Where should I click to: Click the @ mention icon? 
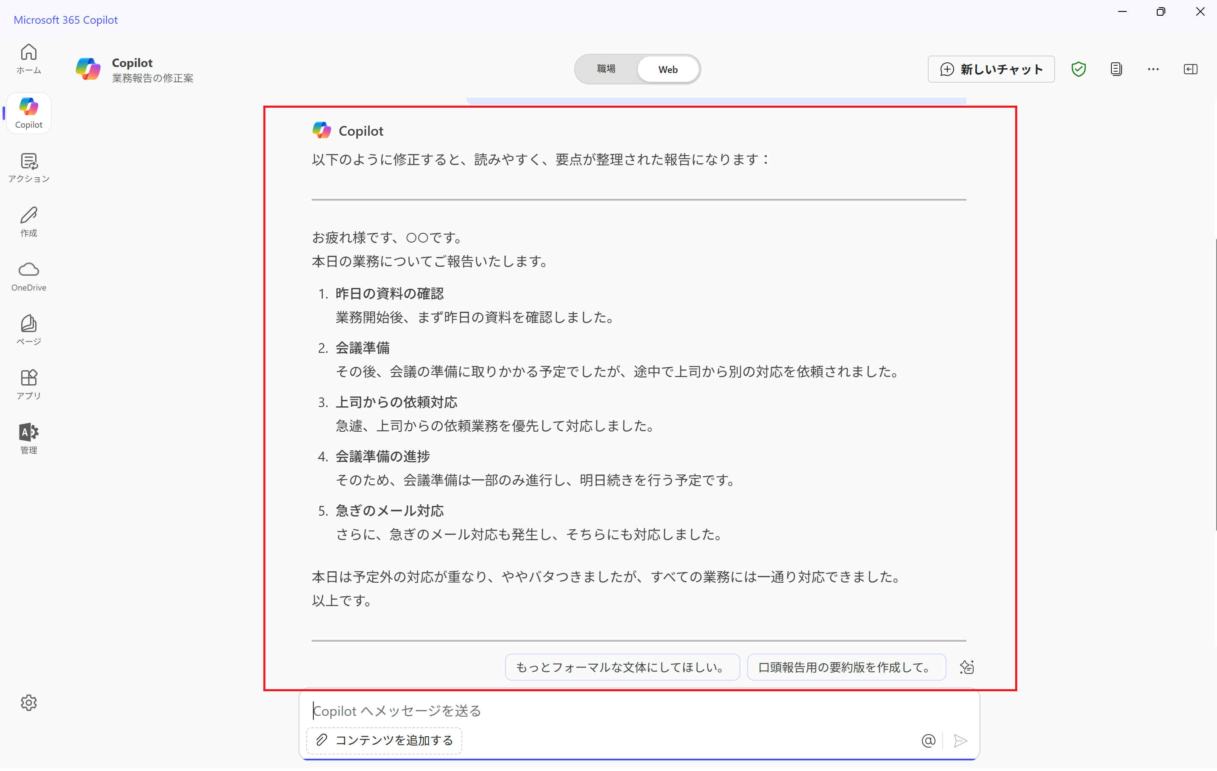928,741
